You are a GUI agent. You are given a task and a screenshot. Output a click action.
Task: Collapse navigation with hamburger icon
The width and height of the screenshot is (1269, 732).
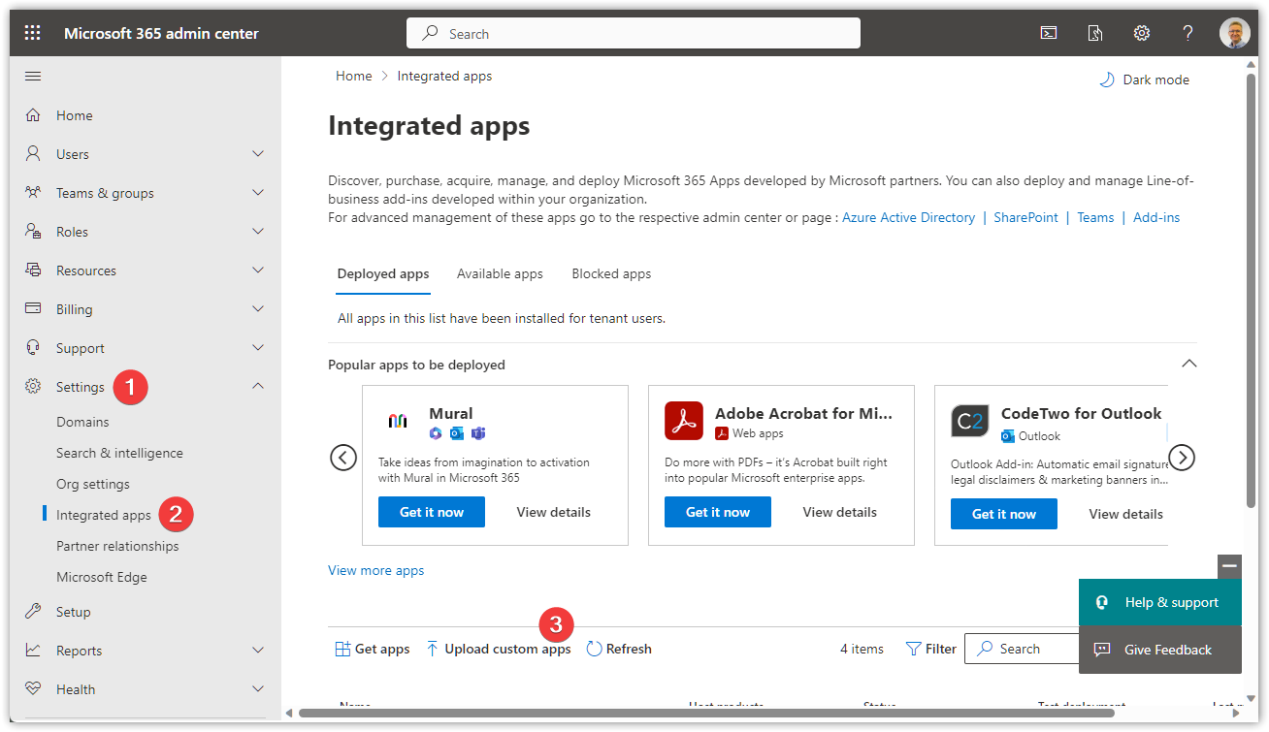(x=33, y=76)
